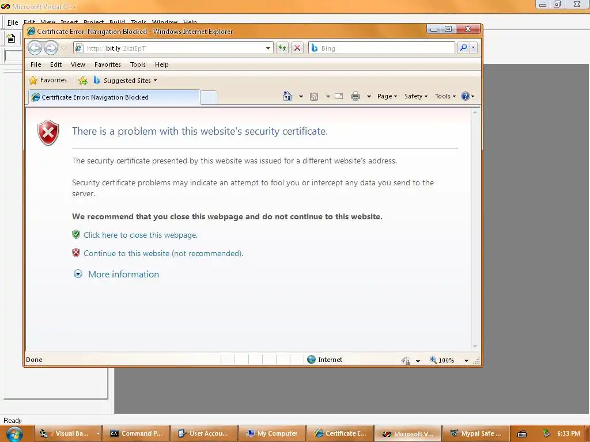Viewport: 590px width, 442px height.
Task: Click 'Continue to this website (not recommended)' link
Action: pyautogui.click(x=163, y=253)
